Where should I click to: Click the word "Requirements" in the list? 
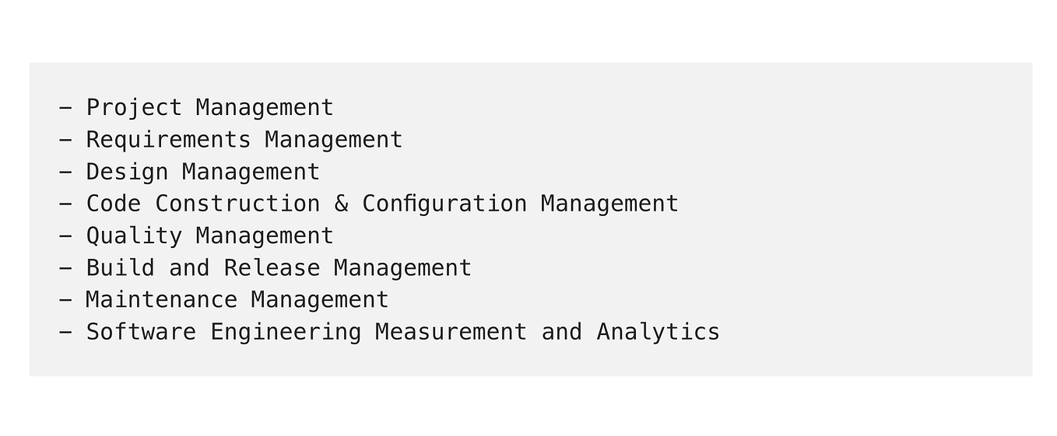[168, 139]
